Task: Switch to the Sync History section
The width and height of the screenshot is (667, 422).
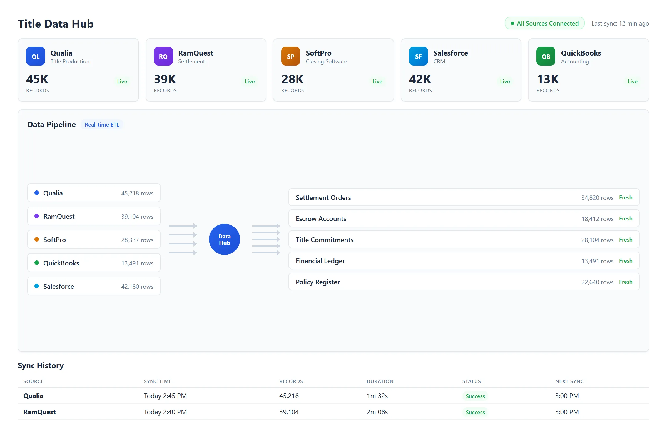Action: click(41, 365)
